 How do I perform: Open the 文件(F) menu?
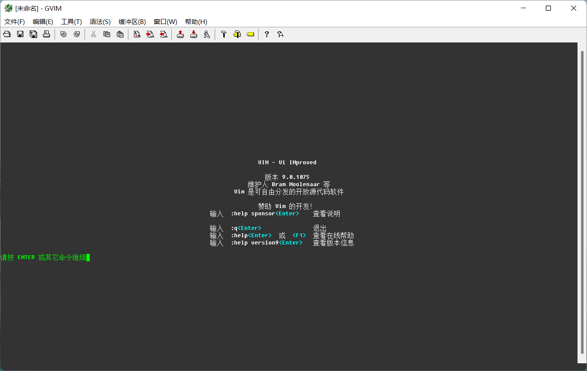point(15,22)
